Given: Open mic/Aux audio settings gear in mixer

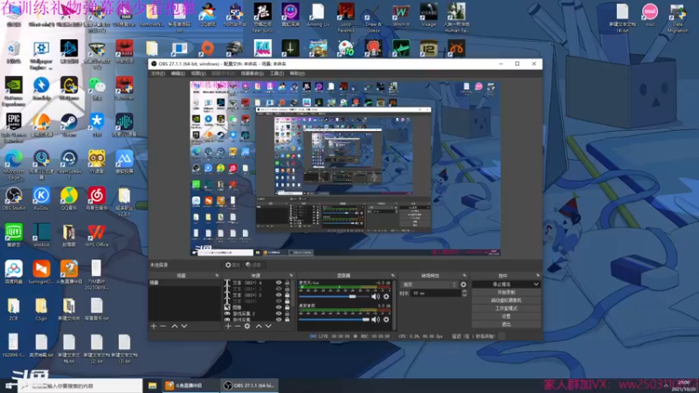Looking at the screenshot, I should pyautogui.click(x=386, y=296).
